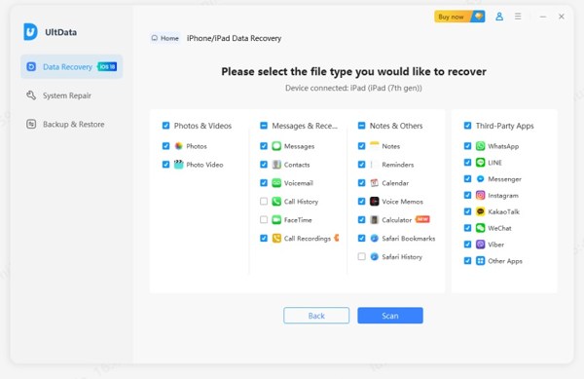Open Backup & Restore in the sidebar
The image size is (584, 379).
(x=71, y=124)
